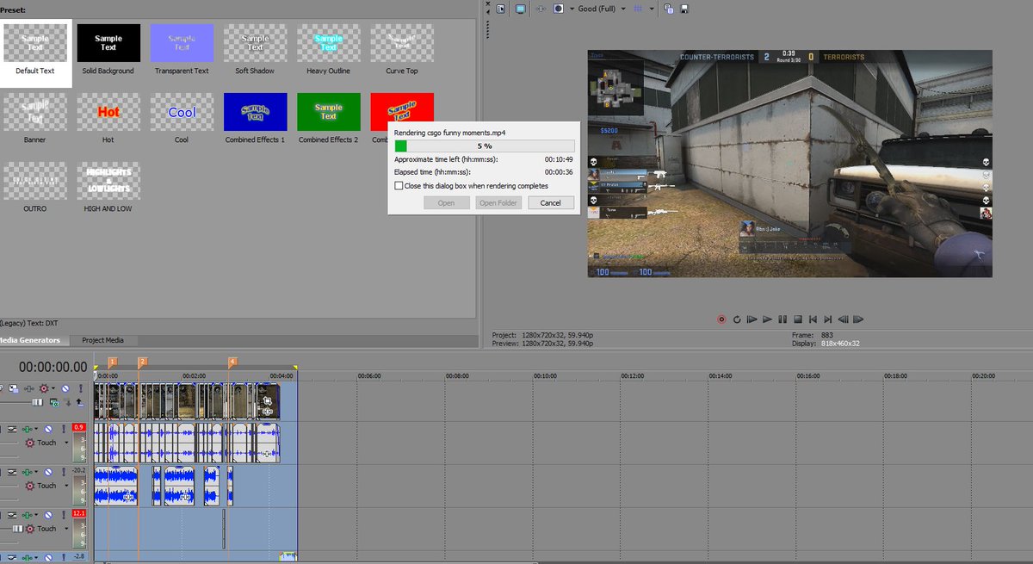
Task: Expand Split Screen View dropdown arrow
Action: click(572, 9)
